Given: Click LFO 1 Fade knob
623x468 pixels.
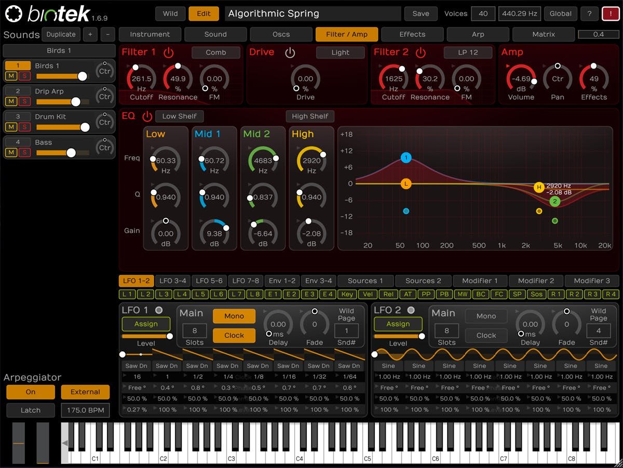Looking at the screenshot, I should 314,324.
